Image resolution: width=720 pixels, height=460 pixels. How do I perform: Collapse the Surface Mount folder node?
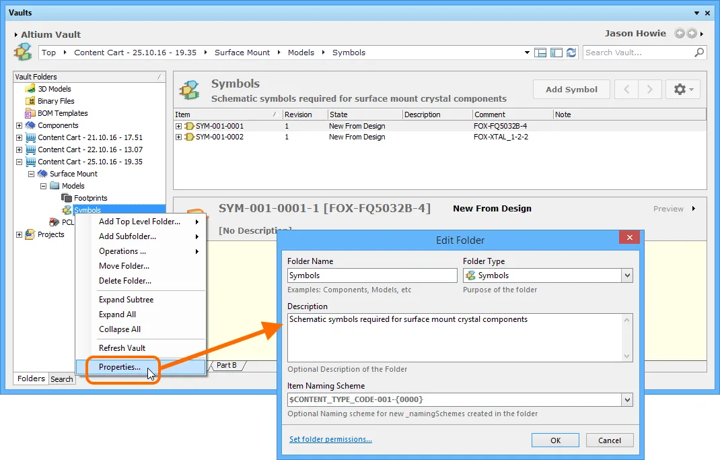tap(31, 174)
